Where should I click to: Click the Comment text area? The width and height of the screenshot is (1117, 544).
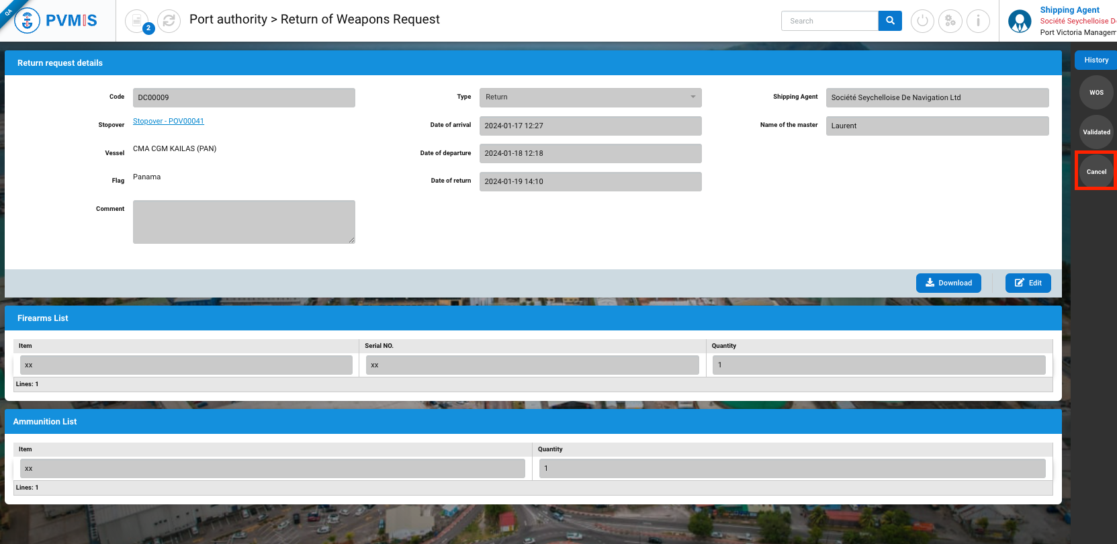(x=244, y=222)
